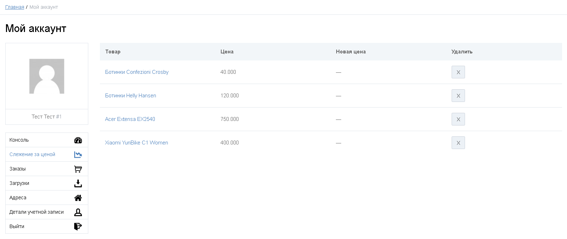Click the Новая цена column header
567x239 pixels.
(351, 52)
